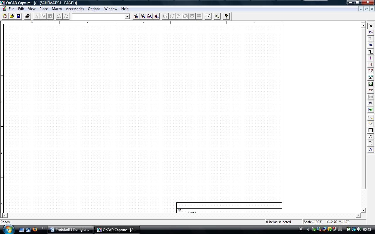Click the OrCAD document control menu icon

point(4,9)
